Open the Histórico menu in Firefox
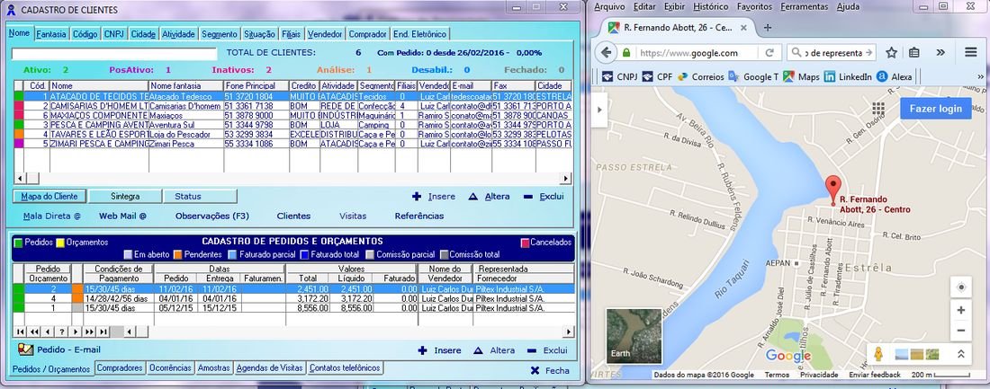This screenshot has width=990, height=389. click(x=710, y=6)
